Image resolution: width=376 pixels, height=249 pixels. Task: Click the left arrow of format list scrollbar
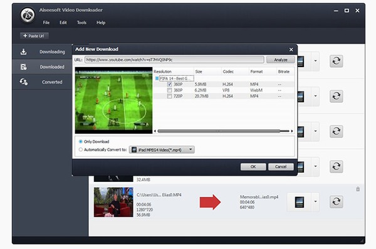(x=155, y=131)
